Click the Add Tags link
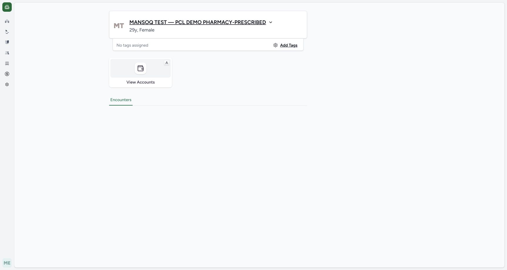Screen dimensions: 507x270 289,45
